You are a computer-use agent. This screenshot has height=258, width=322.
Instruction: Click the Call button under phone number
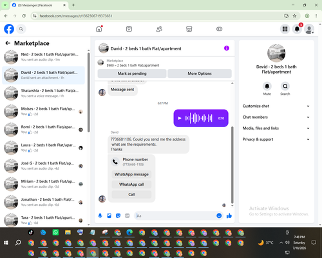click(131, 194)
